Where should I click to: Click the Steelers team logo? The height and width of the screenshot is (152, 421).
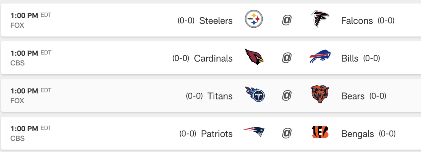pyautogui.click(x=254, y=20)
